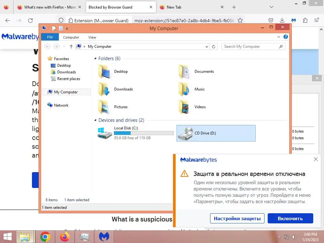Open Google Chrome from the taskbar

45,237
